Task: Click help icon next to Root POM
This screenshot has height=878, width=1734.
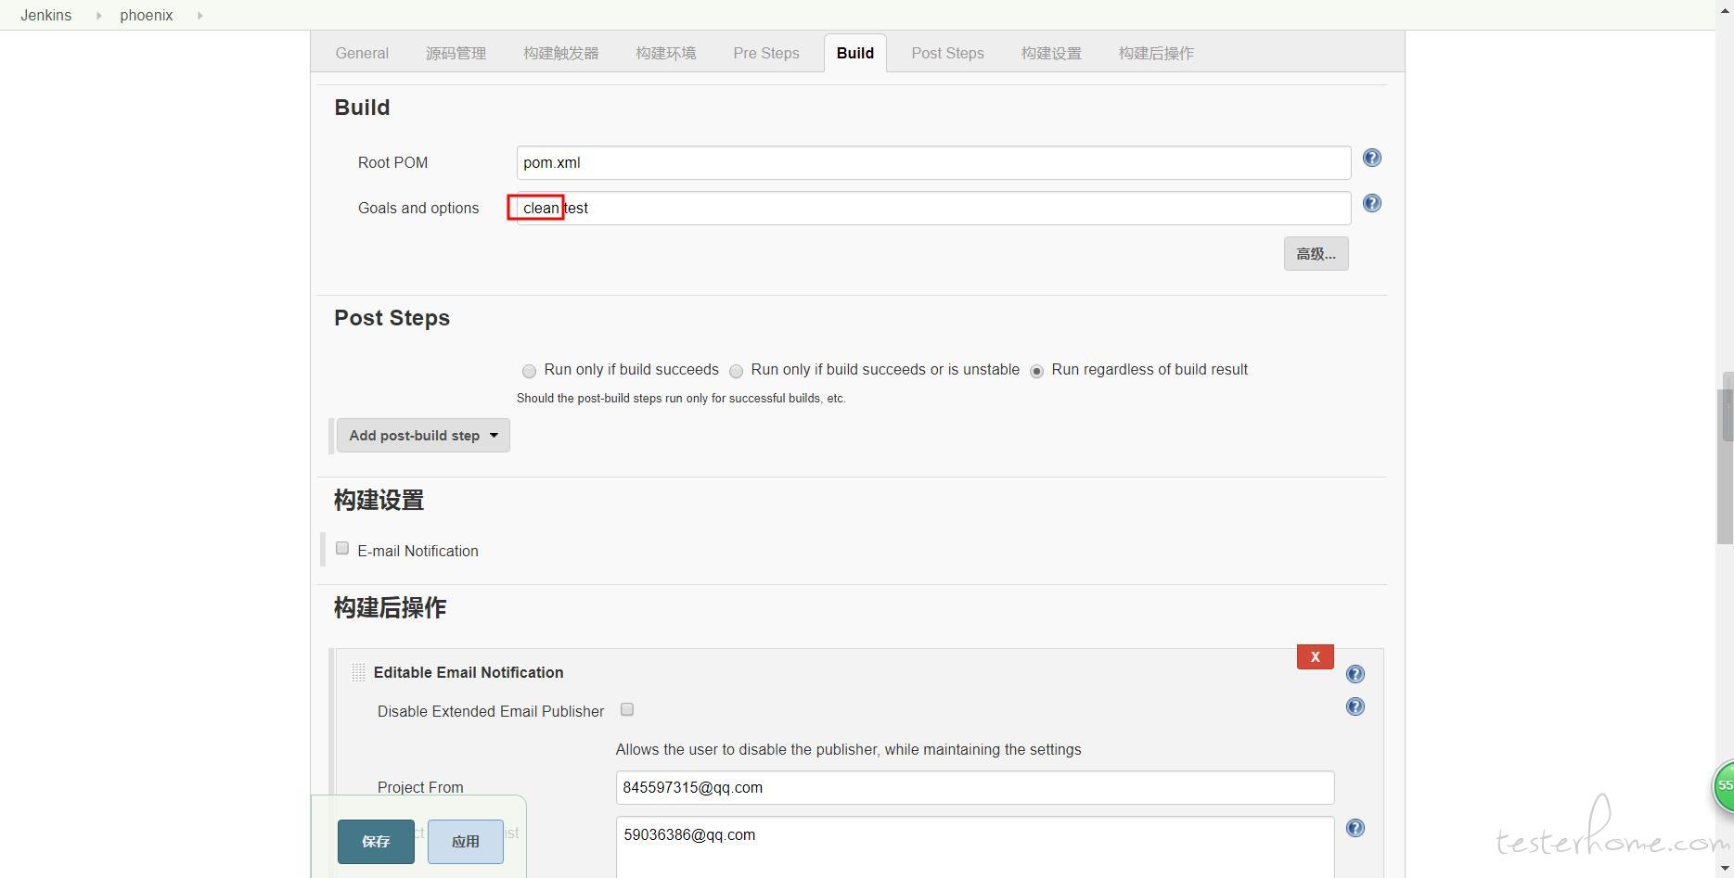Action: pos(1371,159)
